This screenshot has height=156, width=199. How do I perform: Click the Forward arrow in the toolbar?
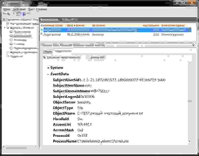click(x=9, y=13)
